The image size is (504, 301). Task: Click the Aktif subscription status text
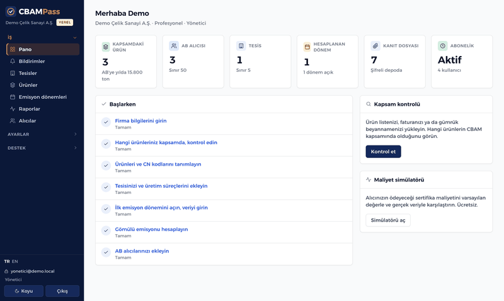[x=449, y=60]
